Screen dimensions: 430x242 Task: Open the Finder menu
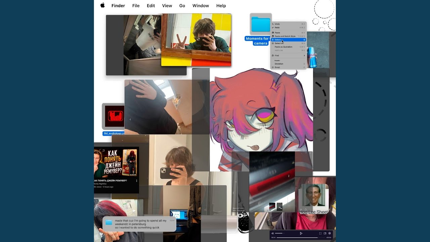(x=118, y=6)
